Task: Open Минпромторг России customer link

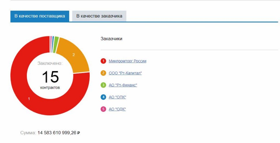Action: click(x=127, y=61)
